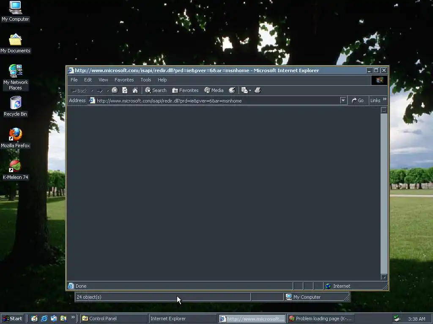433x324 pixels.
Task: Click the Go button
Action: [358, 100]
